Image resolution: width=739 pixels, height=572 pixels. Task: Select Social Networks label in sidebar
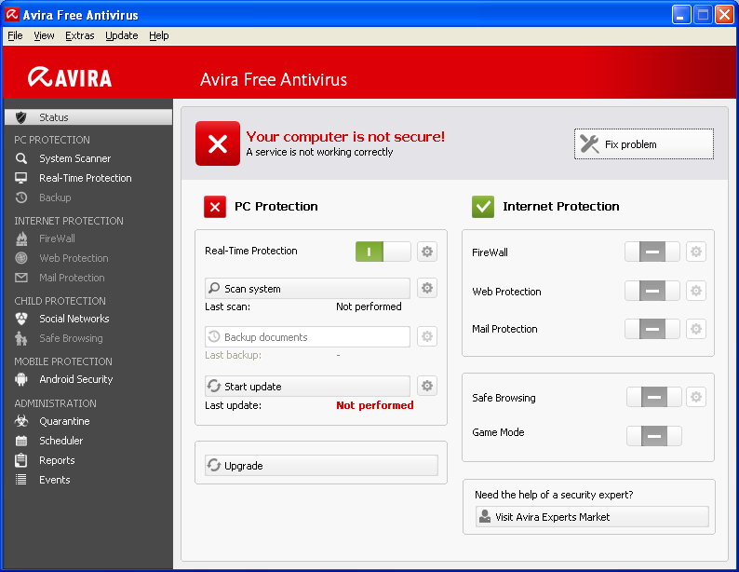click(74, 319)
